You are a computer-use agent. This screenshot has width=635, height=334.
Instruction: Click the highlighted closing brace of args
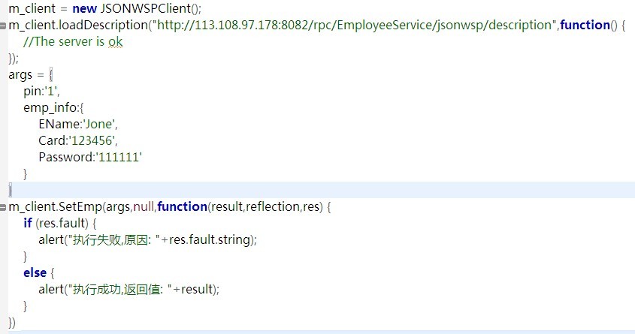pyautogui.click(x=10, y=190)
